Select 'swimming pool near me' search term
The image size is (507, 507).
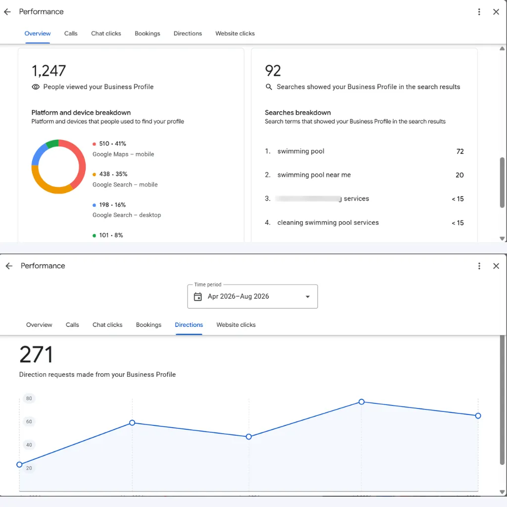pyautogui.click(x=364, y=175)
